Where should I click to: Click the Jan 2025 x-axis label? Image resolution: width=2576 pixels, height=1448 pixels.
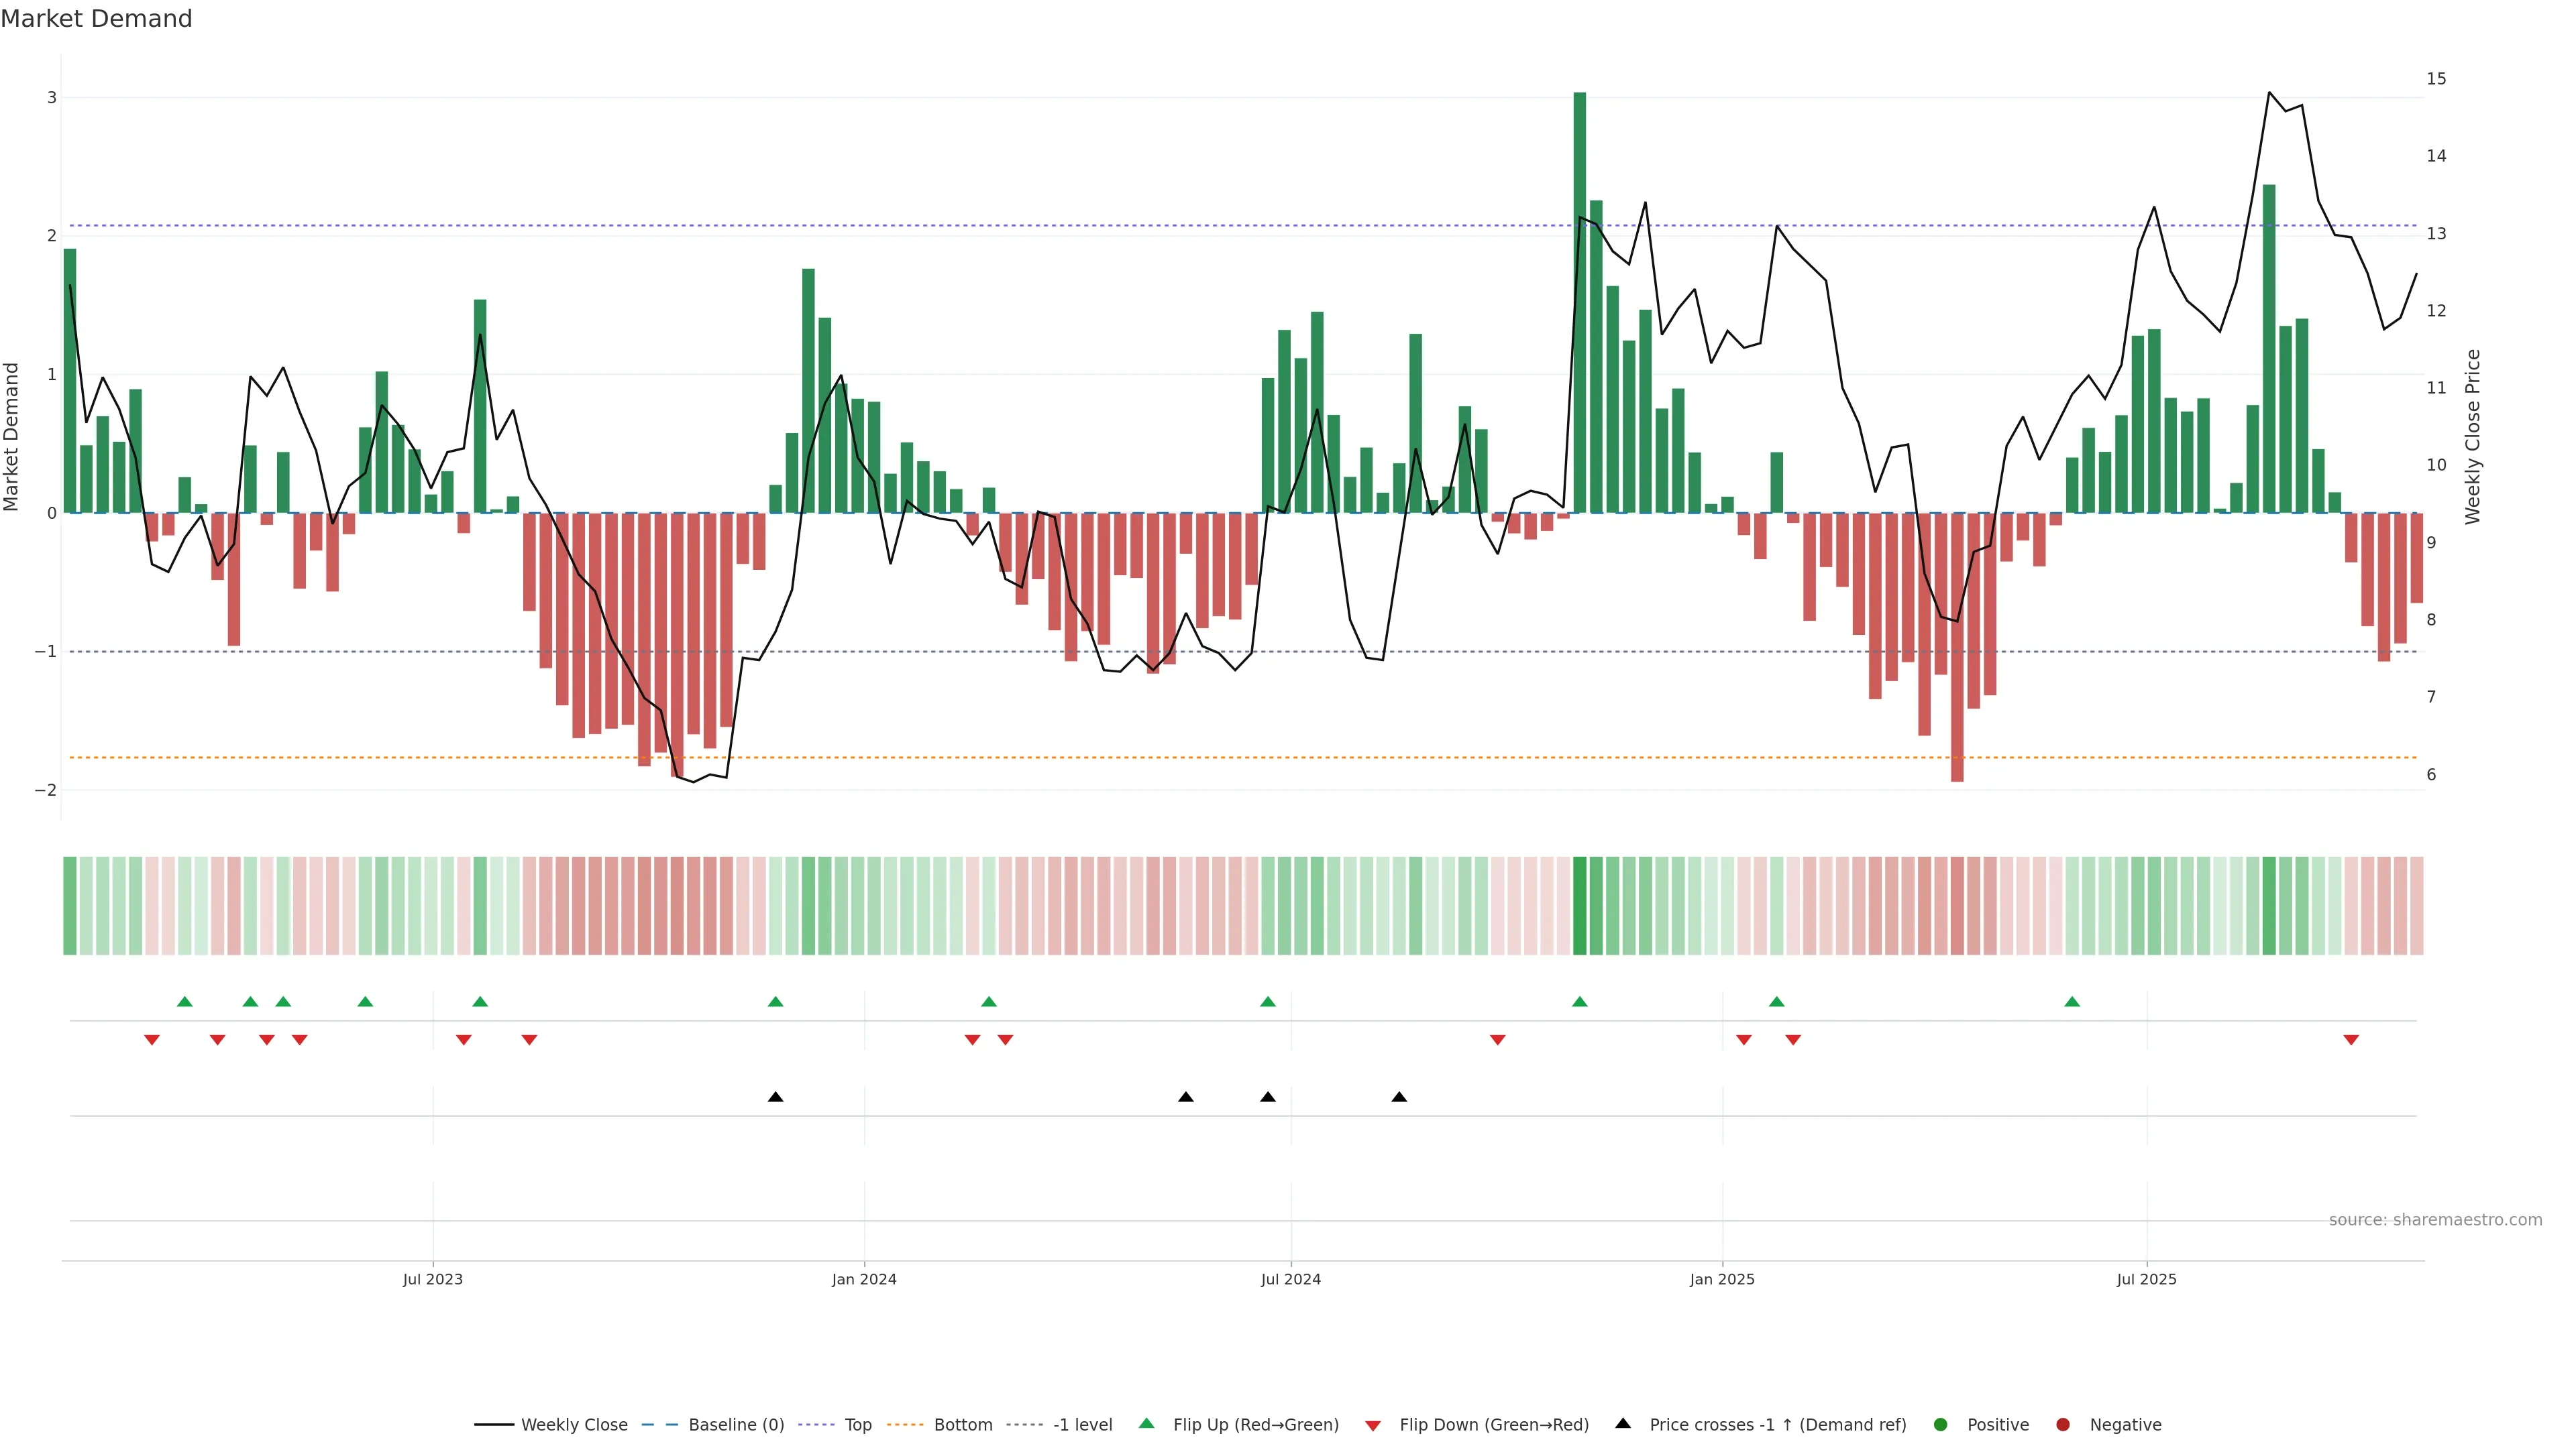[x=1722, y=1279]
